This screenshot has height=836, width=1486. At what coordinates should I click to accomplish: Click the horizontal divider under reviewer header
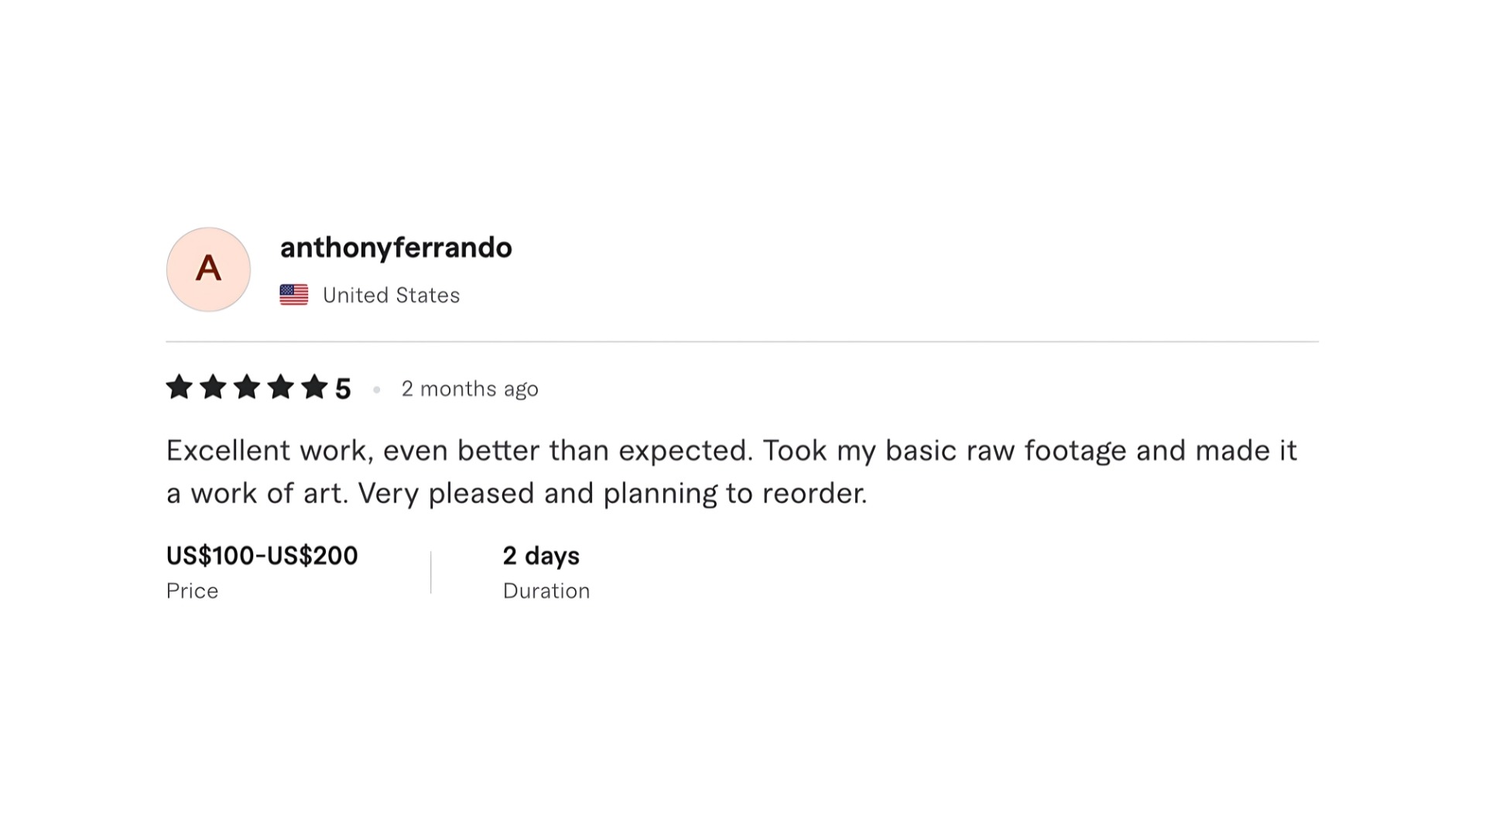point(742,341)
